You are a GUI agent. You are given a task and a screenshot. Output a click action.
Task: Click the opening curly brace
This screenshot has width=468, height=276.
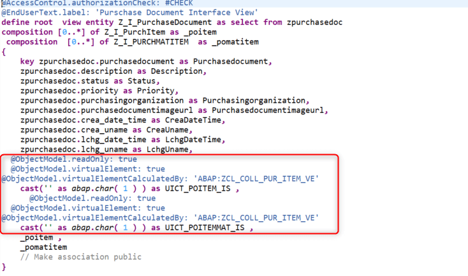coord(4,52)
